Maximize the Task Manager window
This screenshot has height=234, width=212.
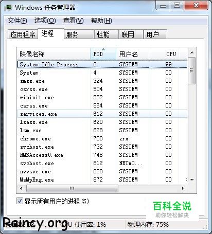177,5
